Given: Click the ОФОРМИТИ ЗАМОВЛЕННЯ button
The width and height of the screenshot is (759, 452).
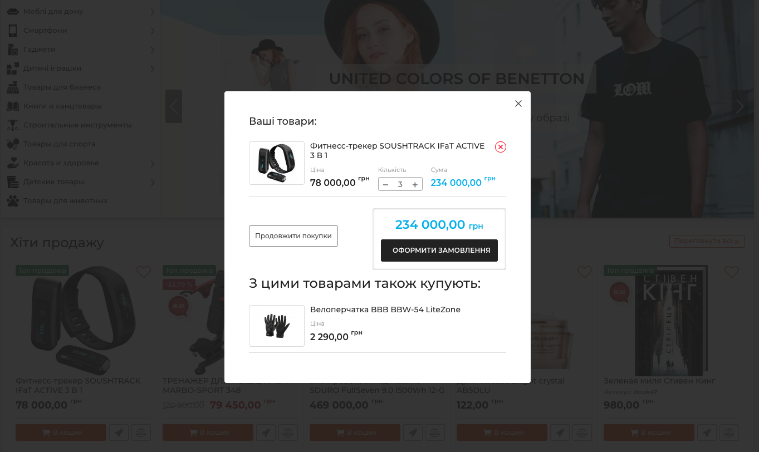Looking at the screenshot, I should 439,250.
